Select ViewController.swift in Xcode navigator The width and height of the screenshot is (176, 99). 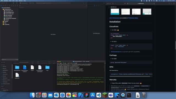pyautogui.click(x=9, y=14)
